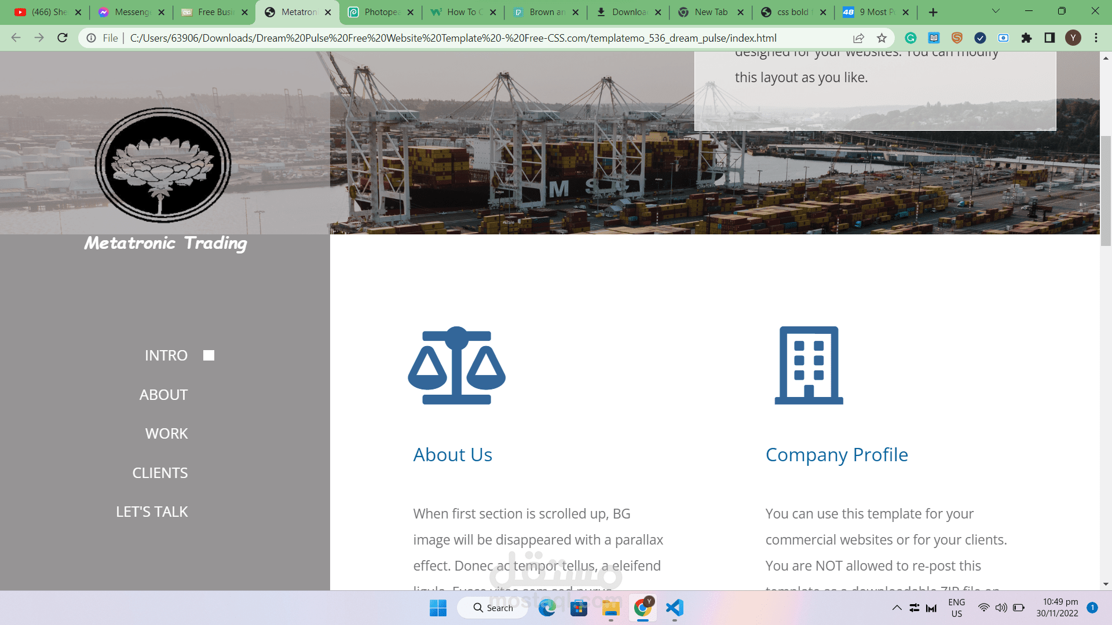Open Visual Studio Code from taskbar
The height and width of the screenshot is (625, 1112).
[x=674, y=608]
